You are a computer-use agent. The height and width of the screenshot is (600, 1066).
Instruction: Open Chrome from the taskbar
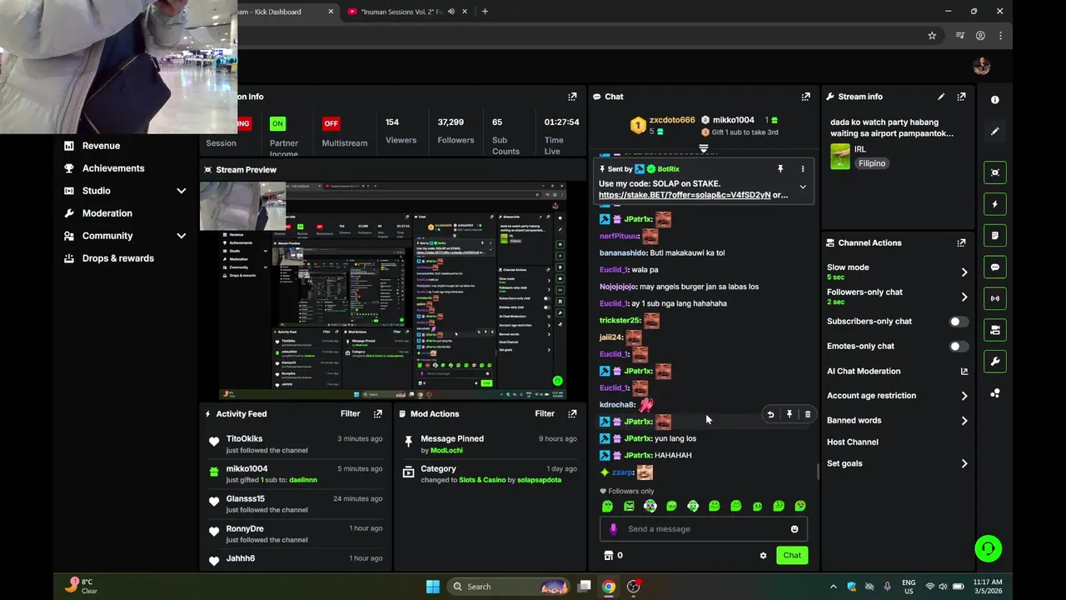click(609, 587)
